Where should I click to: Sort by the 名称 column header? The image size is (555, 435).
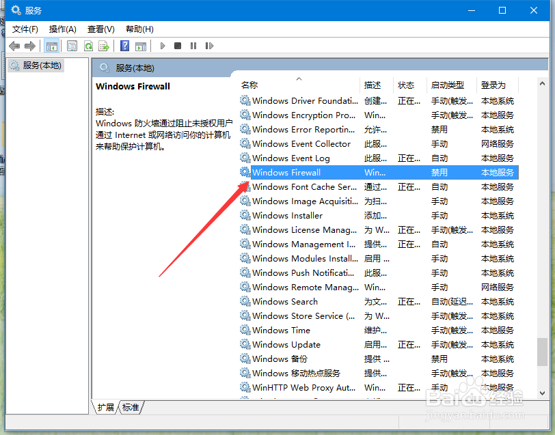299,85
